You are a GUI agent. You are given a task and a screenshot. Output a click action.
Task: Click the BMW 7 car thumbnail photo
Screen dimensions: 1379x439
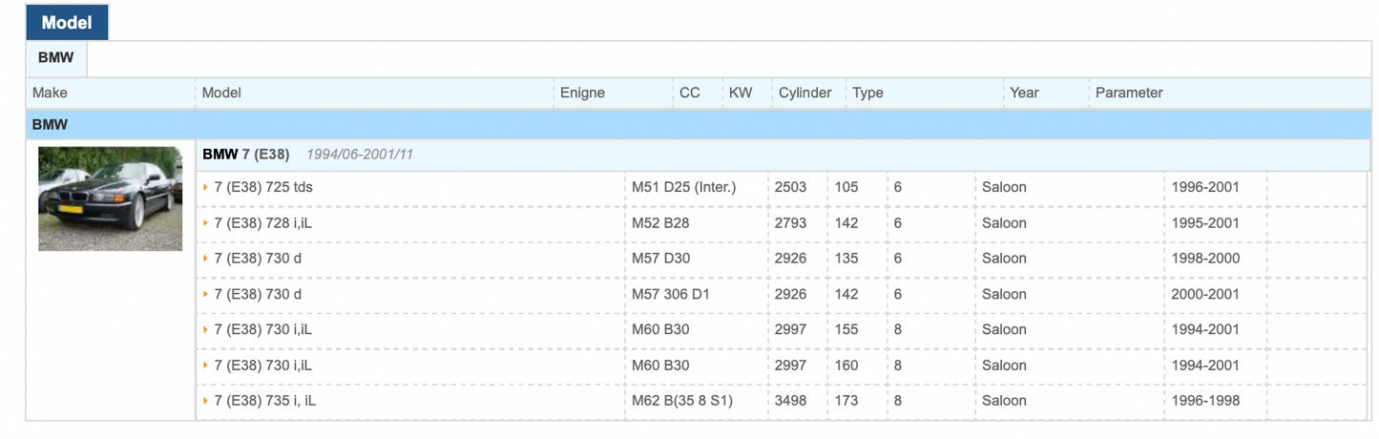pyautogui.click(x=110, y=199)
